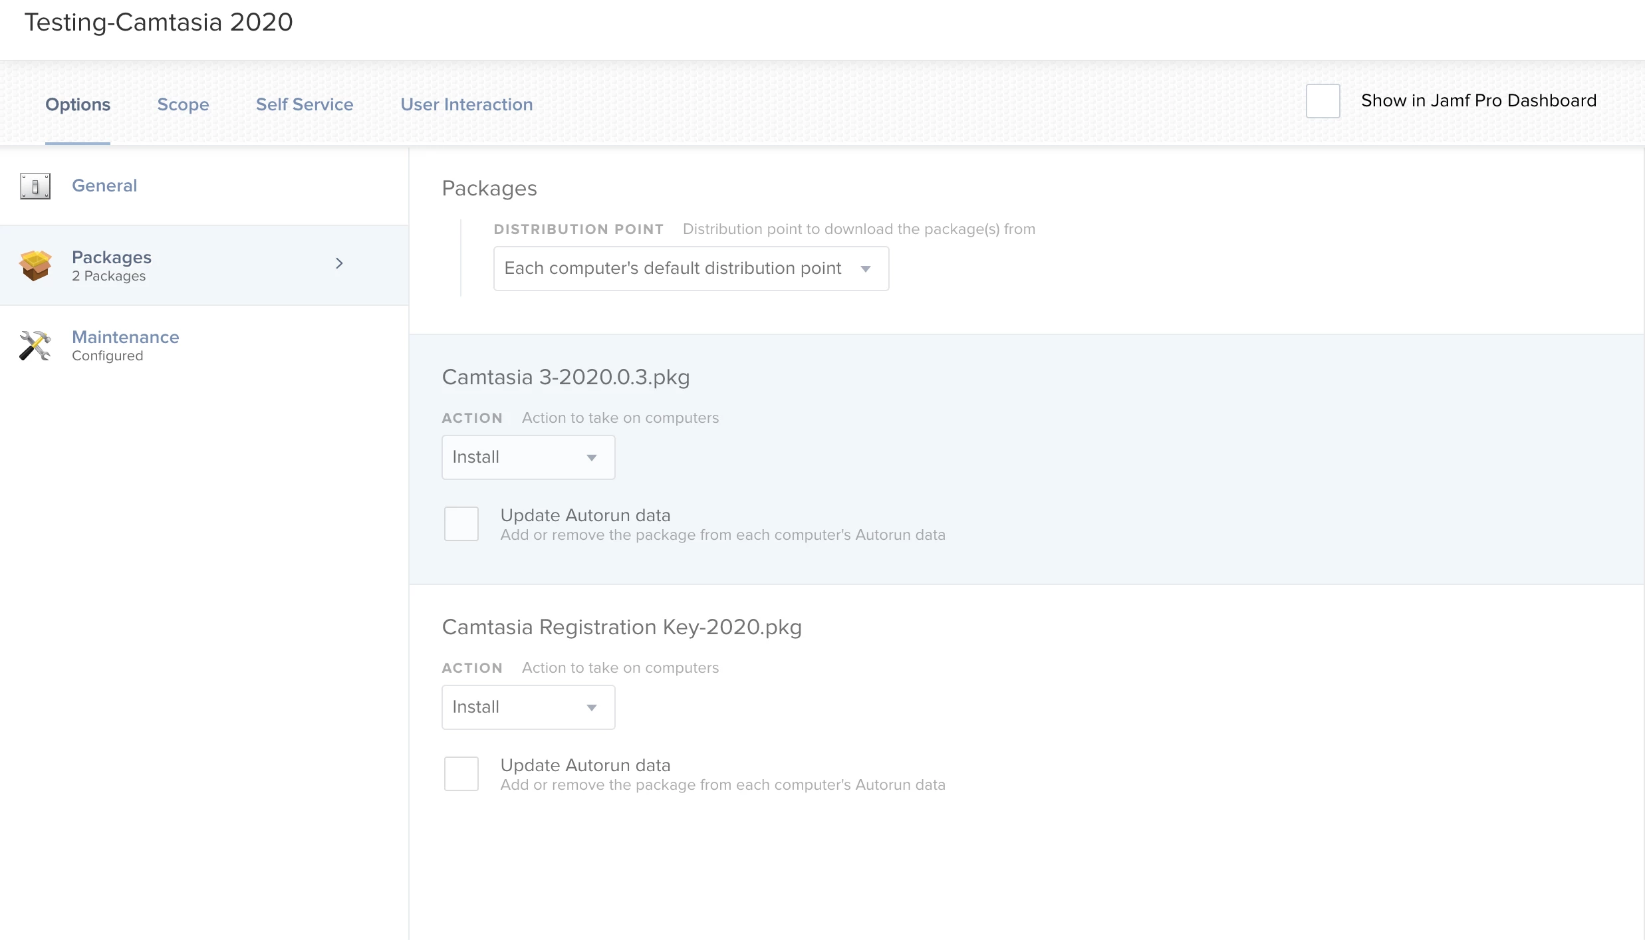Click the Testing-Camtasia 2020 policy title
This screenshot has width=1645, height=940.
point(159,23)
